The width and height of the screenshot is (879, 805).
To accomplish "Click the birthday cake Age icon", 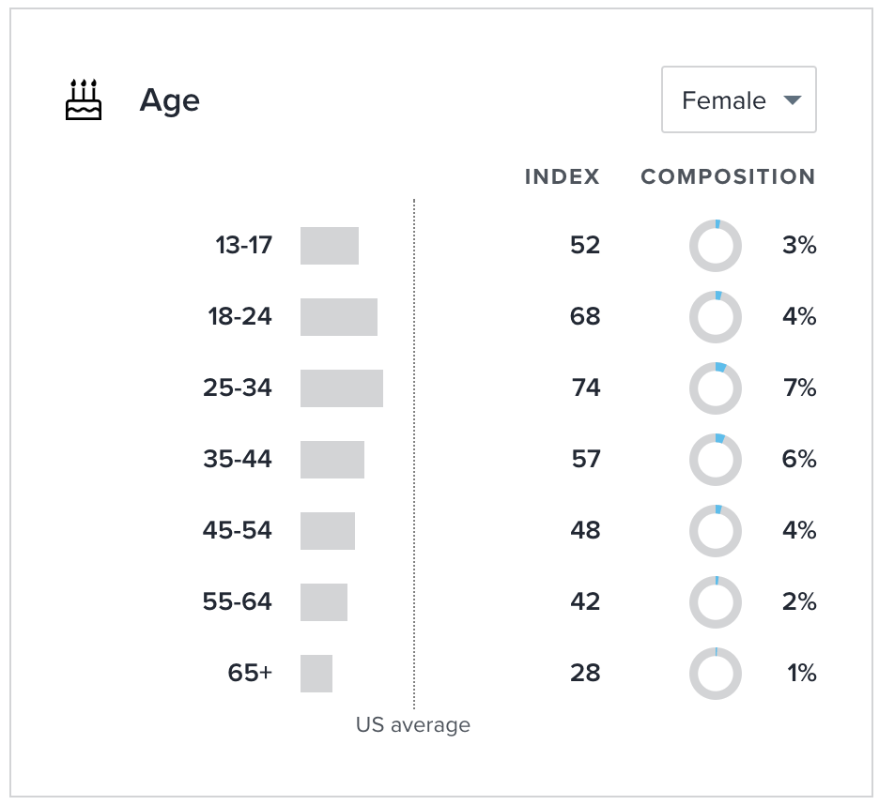I will (x=83, y=99).
